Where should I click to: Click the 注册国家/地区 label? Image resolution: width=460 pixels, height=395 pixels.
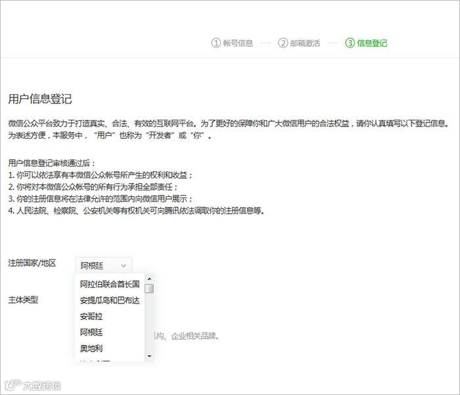click(x=32, y=263)
